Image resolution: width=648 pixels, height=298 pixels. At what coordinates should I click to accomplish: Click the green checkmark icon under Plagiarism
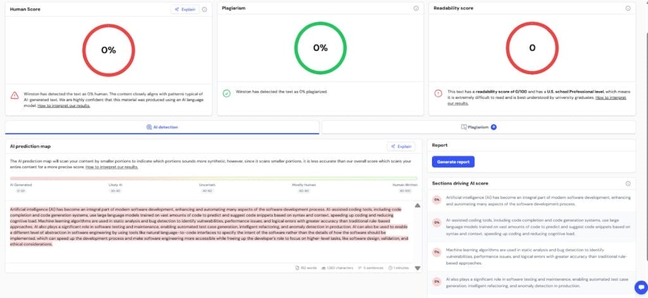pyautogui.click(x=227, y=92)
